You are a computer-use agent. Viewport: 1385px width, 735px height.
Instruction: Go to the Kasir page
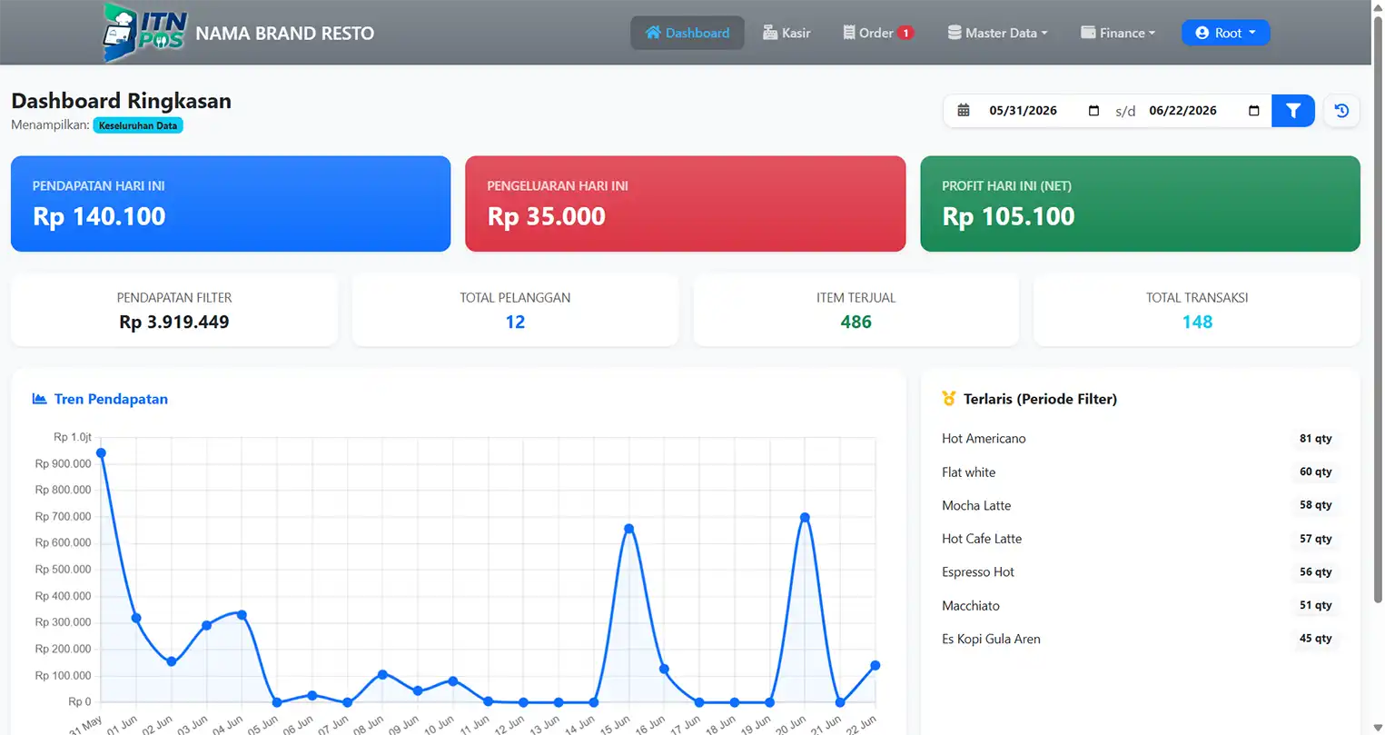coord(786,33)
